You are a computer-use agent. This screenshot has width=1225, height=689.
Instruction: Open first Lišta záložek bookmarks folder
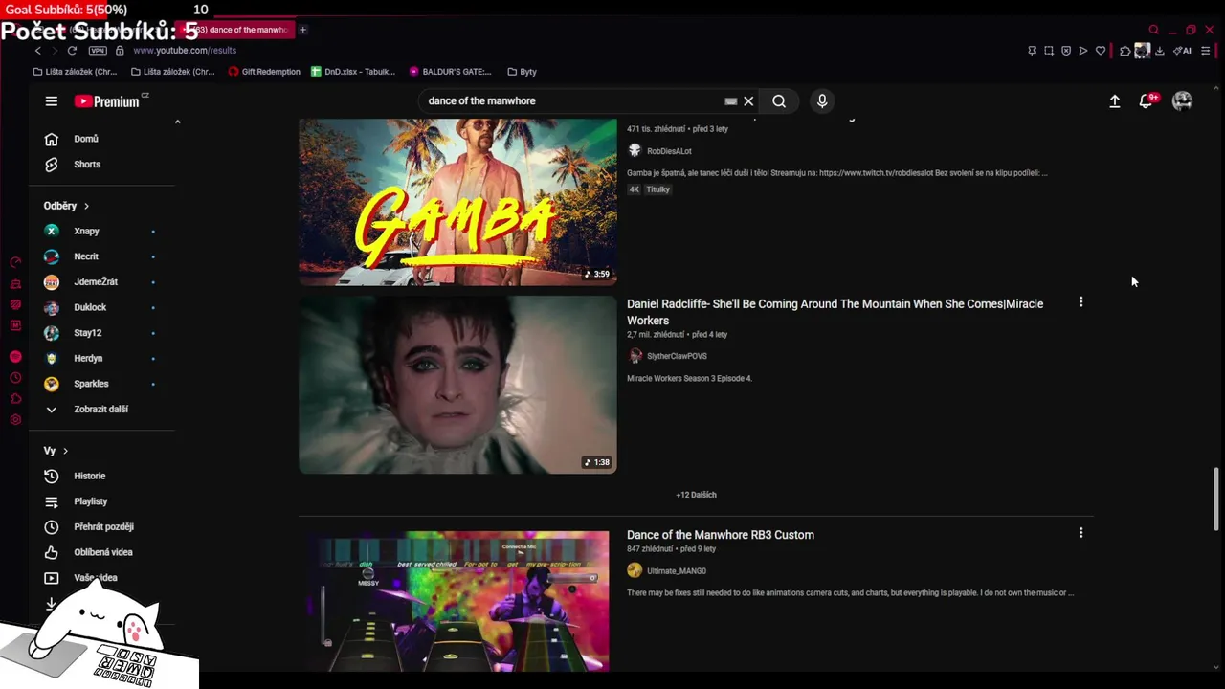point(75,72)
